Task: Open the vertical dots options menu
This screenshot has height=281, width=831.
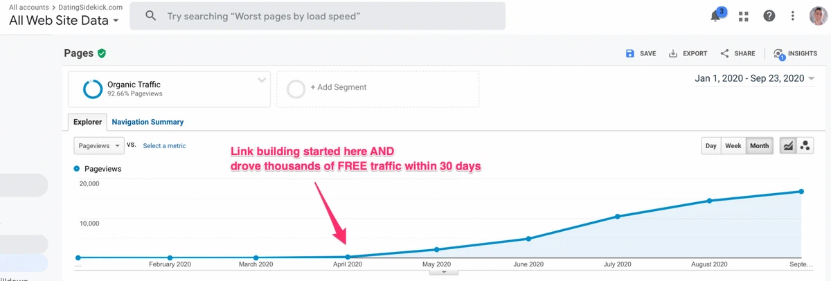Action: click(793, 16)
